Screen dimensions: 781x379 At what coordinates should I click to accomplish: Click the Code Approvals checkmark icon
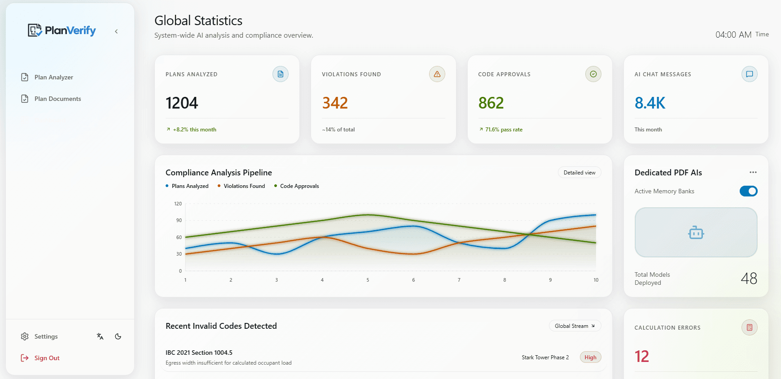(593, 74)
